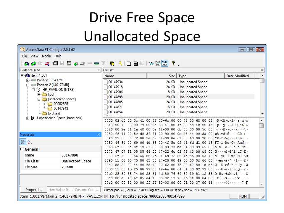Select file 00147906 in File List
This screenshot has height=213, width=284.
tap(115, 92)
